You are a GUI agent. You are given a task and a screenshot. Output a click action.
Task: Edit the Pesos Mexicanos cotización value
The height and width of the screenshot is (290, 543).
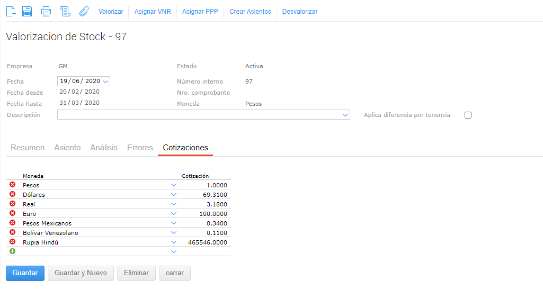click(207, 223)
